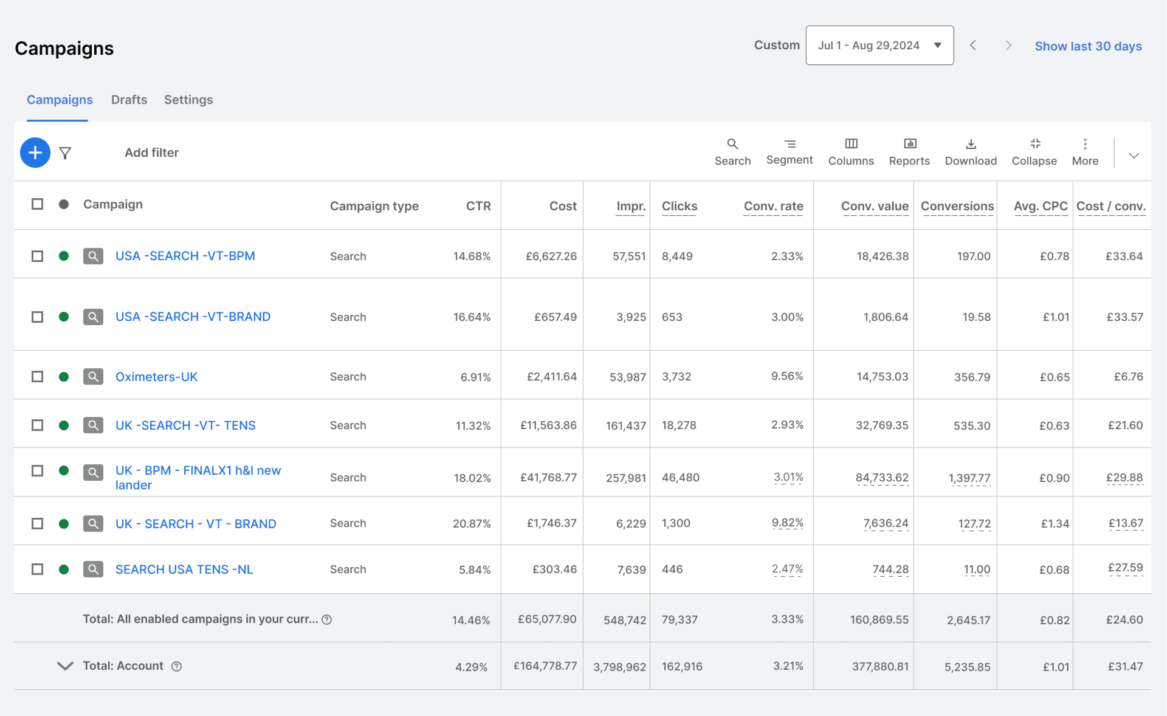Click search type icon for UK -SEARCH -VT- TENS
The width and height of the screenshot is (1167, 716).
pyautogui.click(x=93, y=425)
